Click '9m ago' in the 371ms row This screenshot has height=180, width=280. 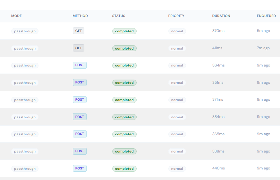263,99
